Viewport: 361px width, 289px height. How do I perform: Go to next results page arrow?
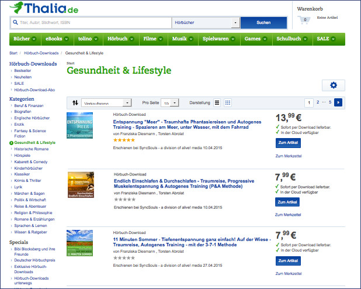(x=338, y=102)
